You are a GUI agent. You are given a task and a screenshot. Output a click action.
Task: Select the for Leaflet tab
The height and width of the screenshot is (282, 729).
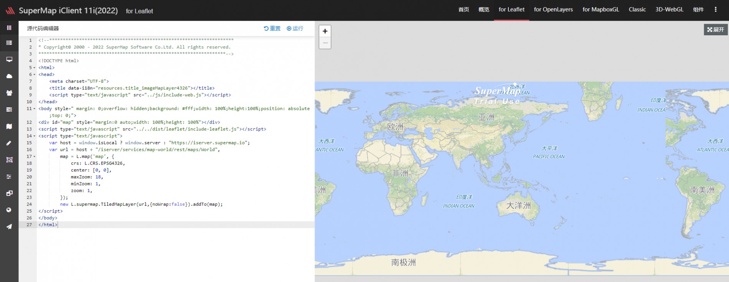[x=511, y=10]
